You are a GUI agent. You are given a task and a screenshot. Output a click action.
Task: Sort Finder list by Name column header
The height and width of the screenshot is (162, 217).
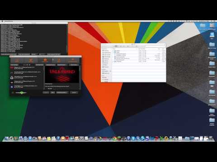tap(114, 49)
